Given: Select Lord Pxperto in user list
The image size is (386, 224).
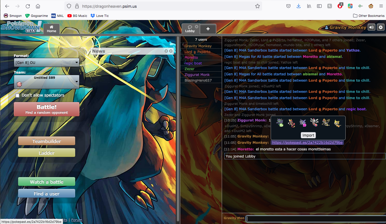Looking at the screenshot, I should pyautogui.click(x=201, y=52).
